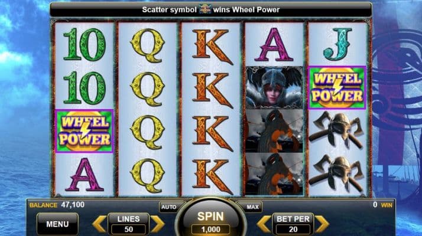Select the Viking woman warrior symbol
Image resolution: width=422 pixels, height=236 pixels.
point(274,88)
